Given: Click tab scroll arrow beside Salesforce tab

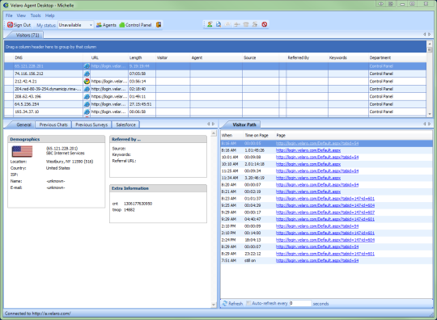Looking at the screenshot, I should pos(208,124).
